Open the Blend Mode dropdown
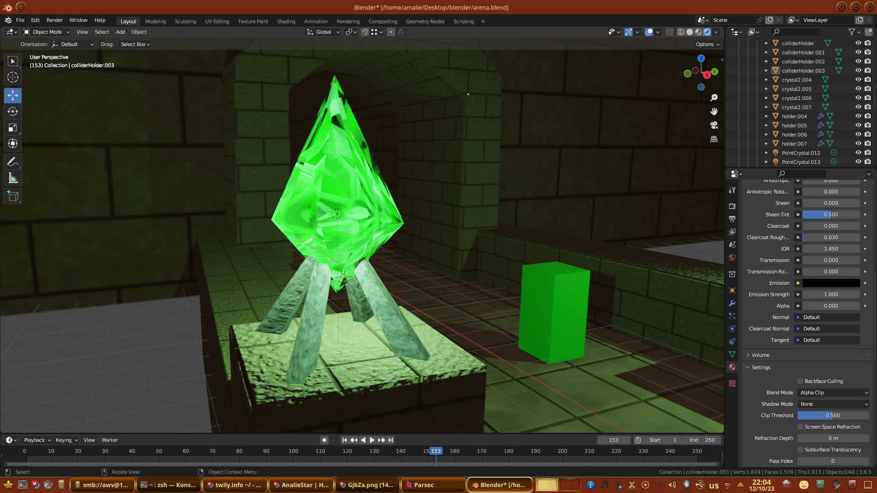This screenshot has width=877, height=493. point(834,393)
